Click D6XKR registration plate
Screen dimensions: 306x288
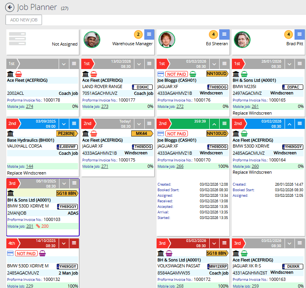(293, 267)
